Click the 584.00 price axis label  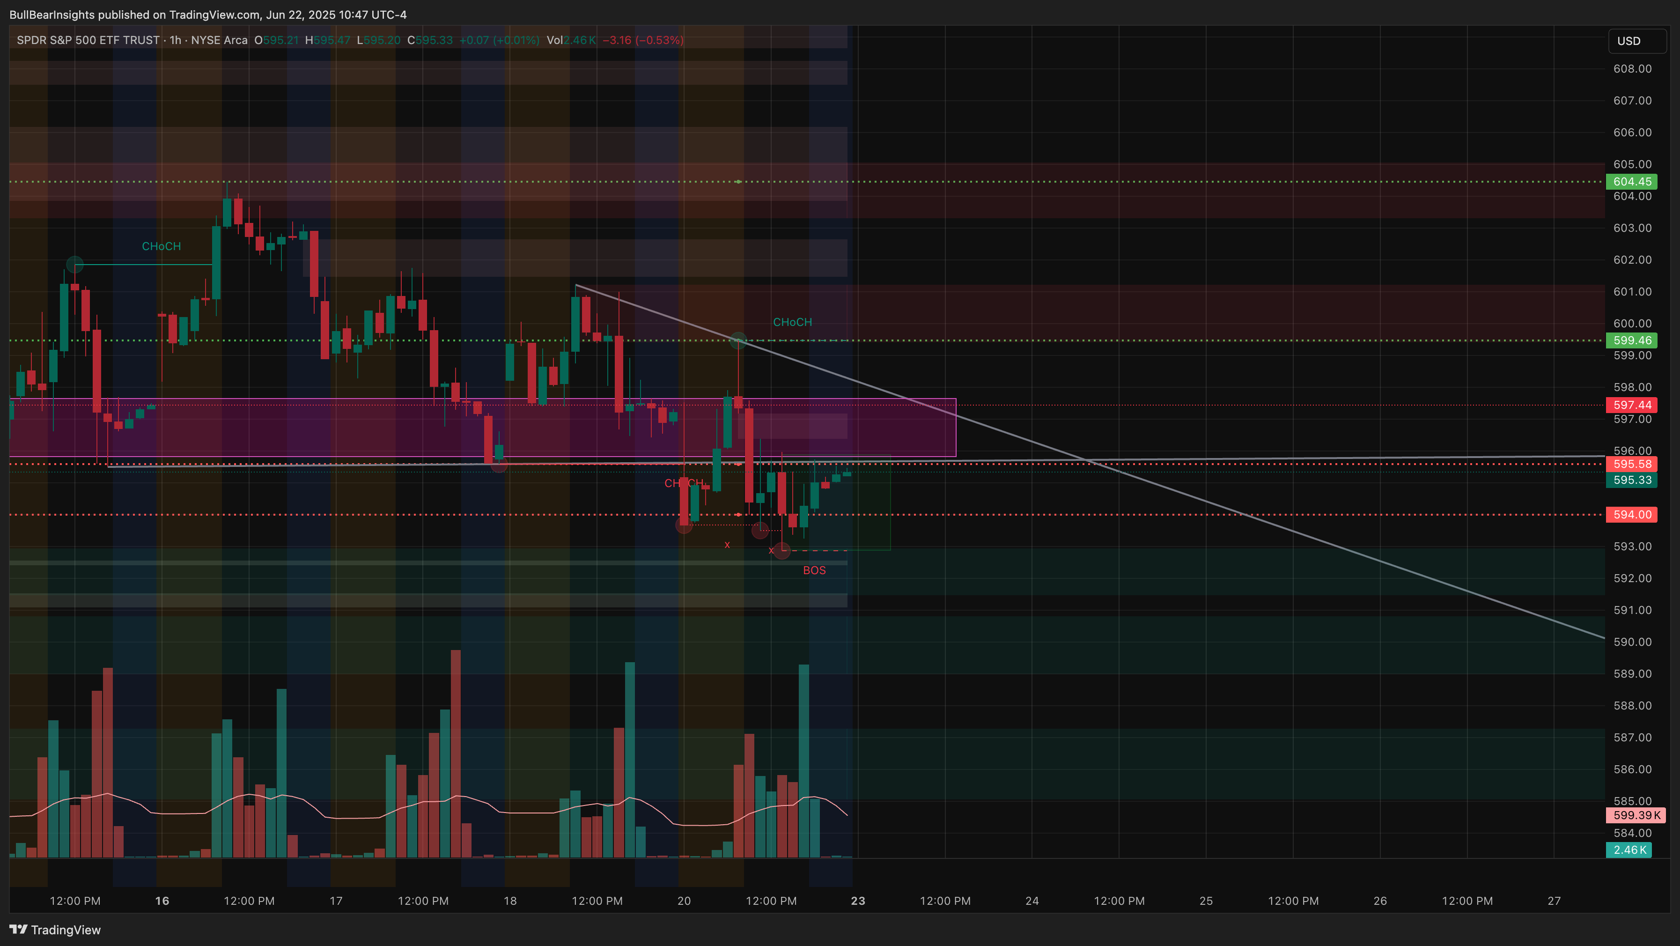(x=1632, y=833)
